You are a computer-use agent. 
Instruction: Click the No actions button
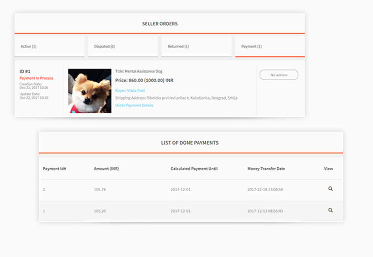coord(279,75)
